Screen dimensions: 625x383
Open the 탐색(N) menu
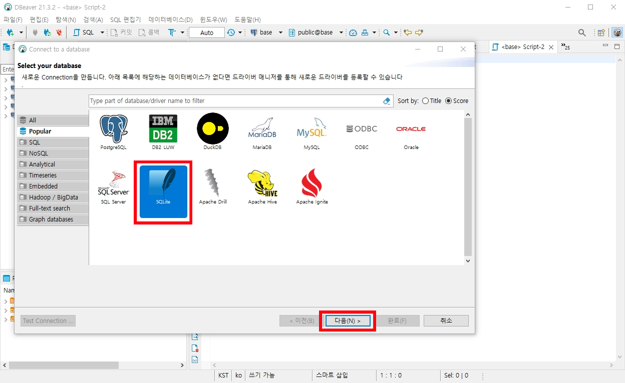66,19
